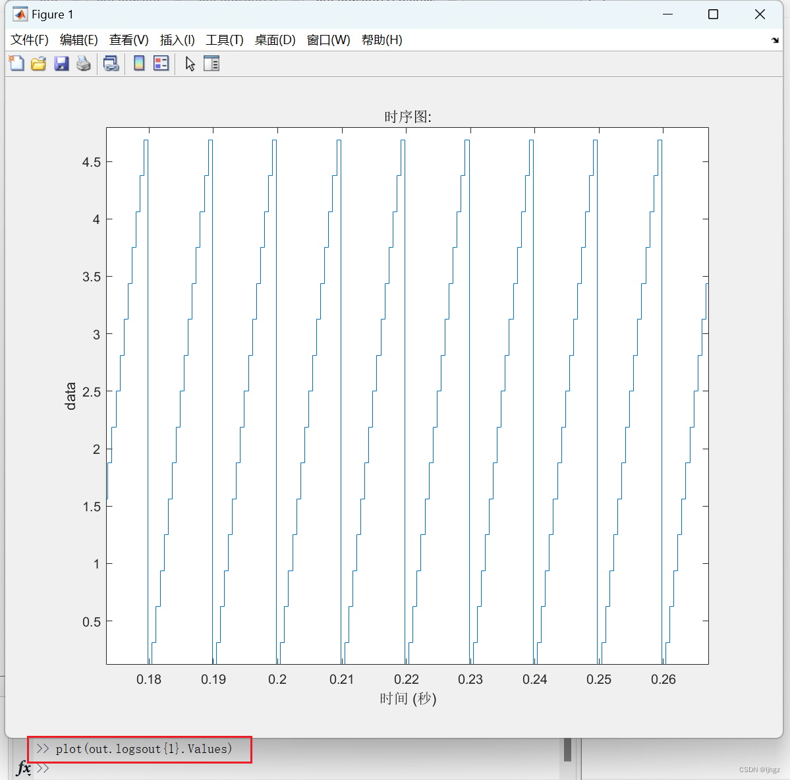Viewport: 790px width, 780px height.
Task: Open the 桌面(D) menu
Action: (275, 40)
